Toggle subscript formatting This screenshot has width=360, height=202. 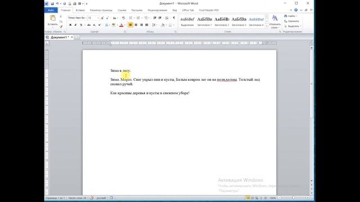point(94,25)
